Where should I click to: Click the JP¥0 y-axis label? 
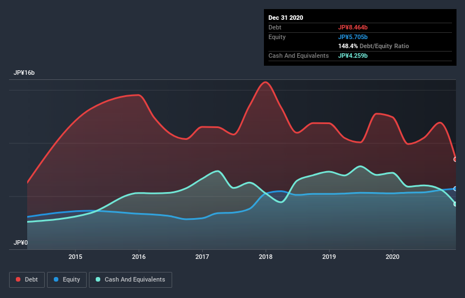20,242
